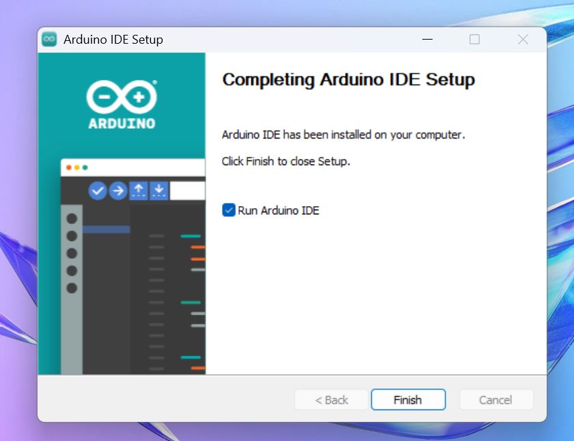Maximize the Arduino IDE Setup window
This screenshot has width=574, height=441.
click(x=474, y=39)
